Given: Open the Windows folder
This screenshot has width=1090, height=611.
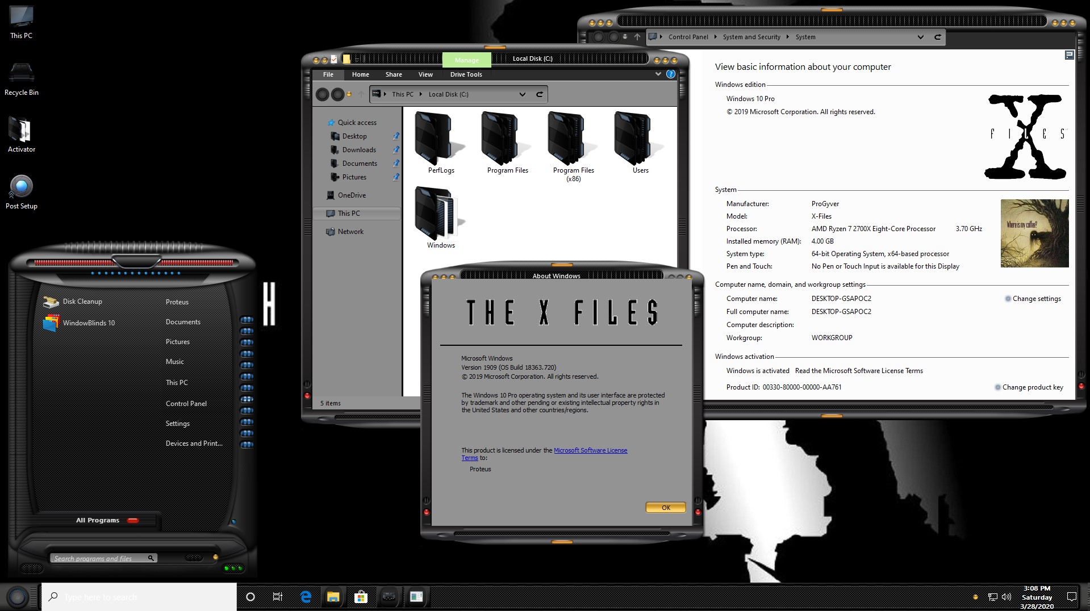Looking at the screenshot, I should (x=441, y=217).
